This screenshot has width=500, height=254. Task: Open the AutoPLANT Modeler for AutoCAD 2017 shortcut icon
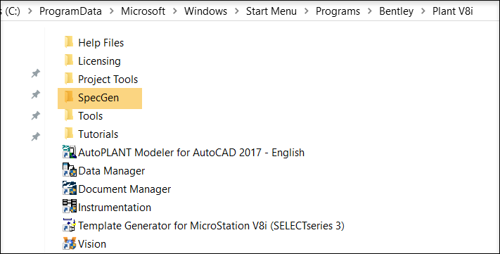[69, 152]
